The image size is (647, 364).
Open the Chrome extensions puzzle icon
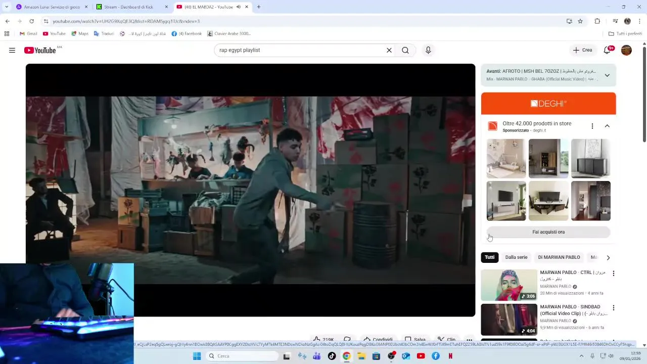pos(597,21)
